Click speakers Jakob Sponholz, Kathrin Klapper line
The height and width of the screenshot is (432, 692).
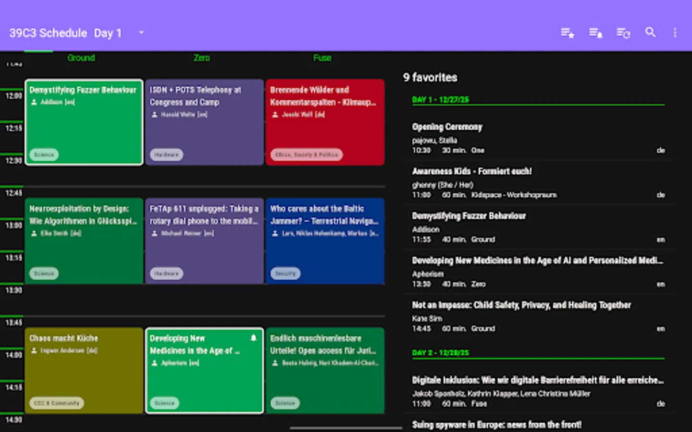(501, 394)
